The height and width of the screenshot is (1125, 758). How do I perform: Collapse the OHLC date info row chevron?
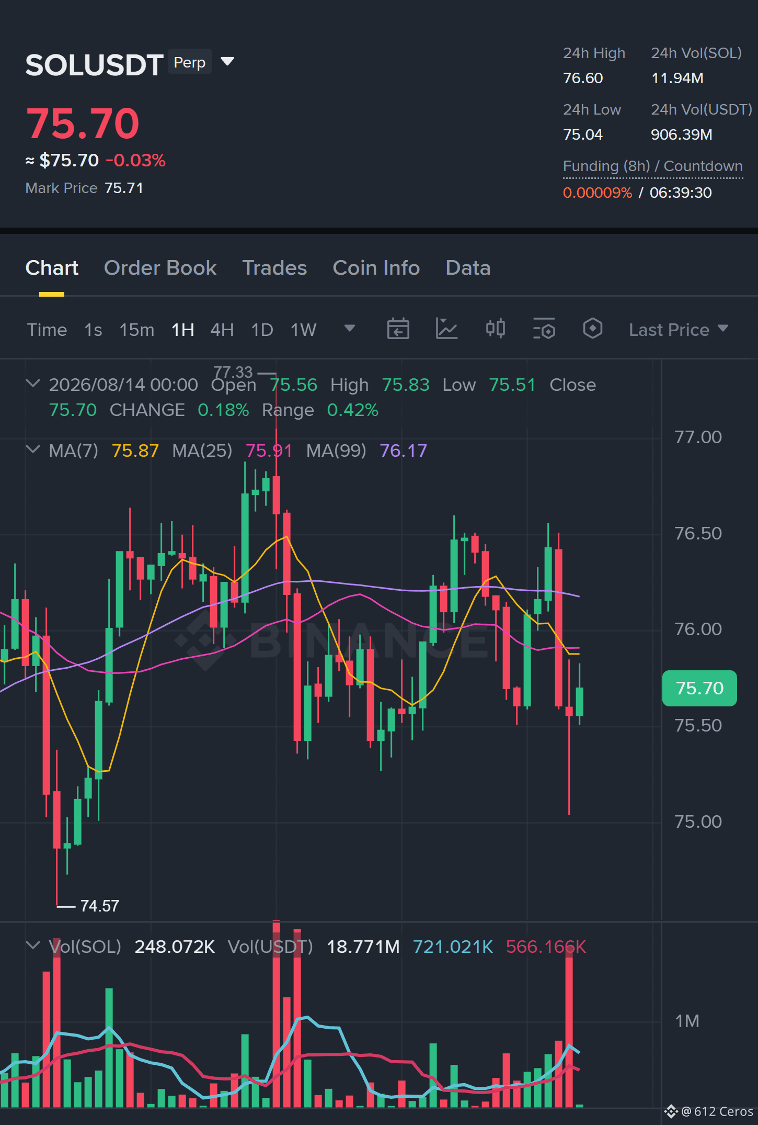pyautogui.click(x=32, y=384)
